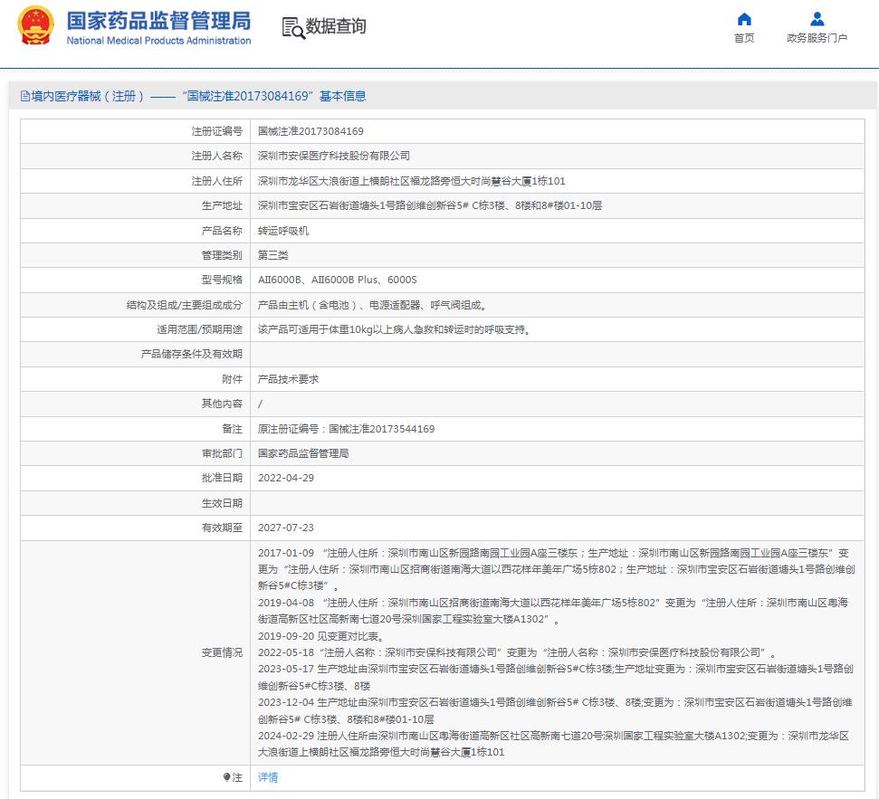This screenshot has width=879, height=799.
Task: Click the 有效期至 date 2027-07-23
Action: tap(290, 528)
